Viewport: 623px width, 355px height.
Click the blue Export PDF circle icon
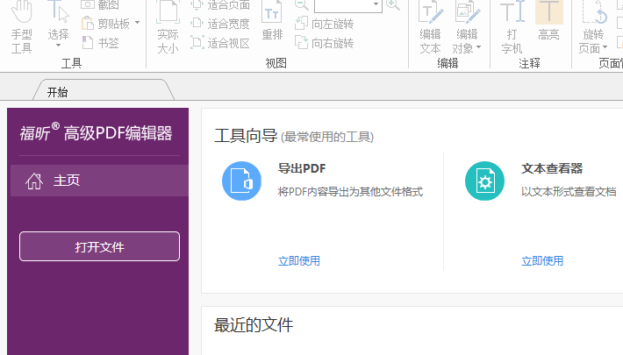(x=241, y=181)
